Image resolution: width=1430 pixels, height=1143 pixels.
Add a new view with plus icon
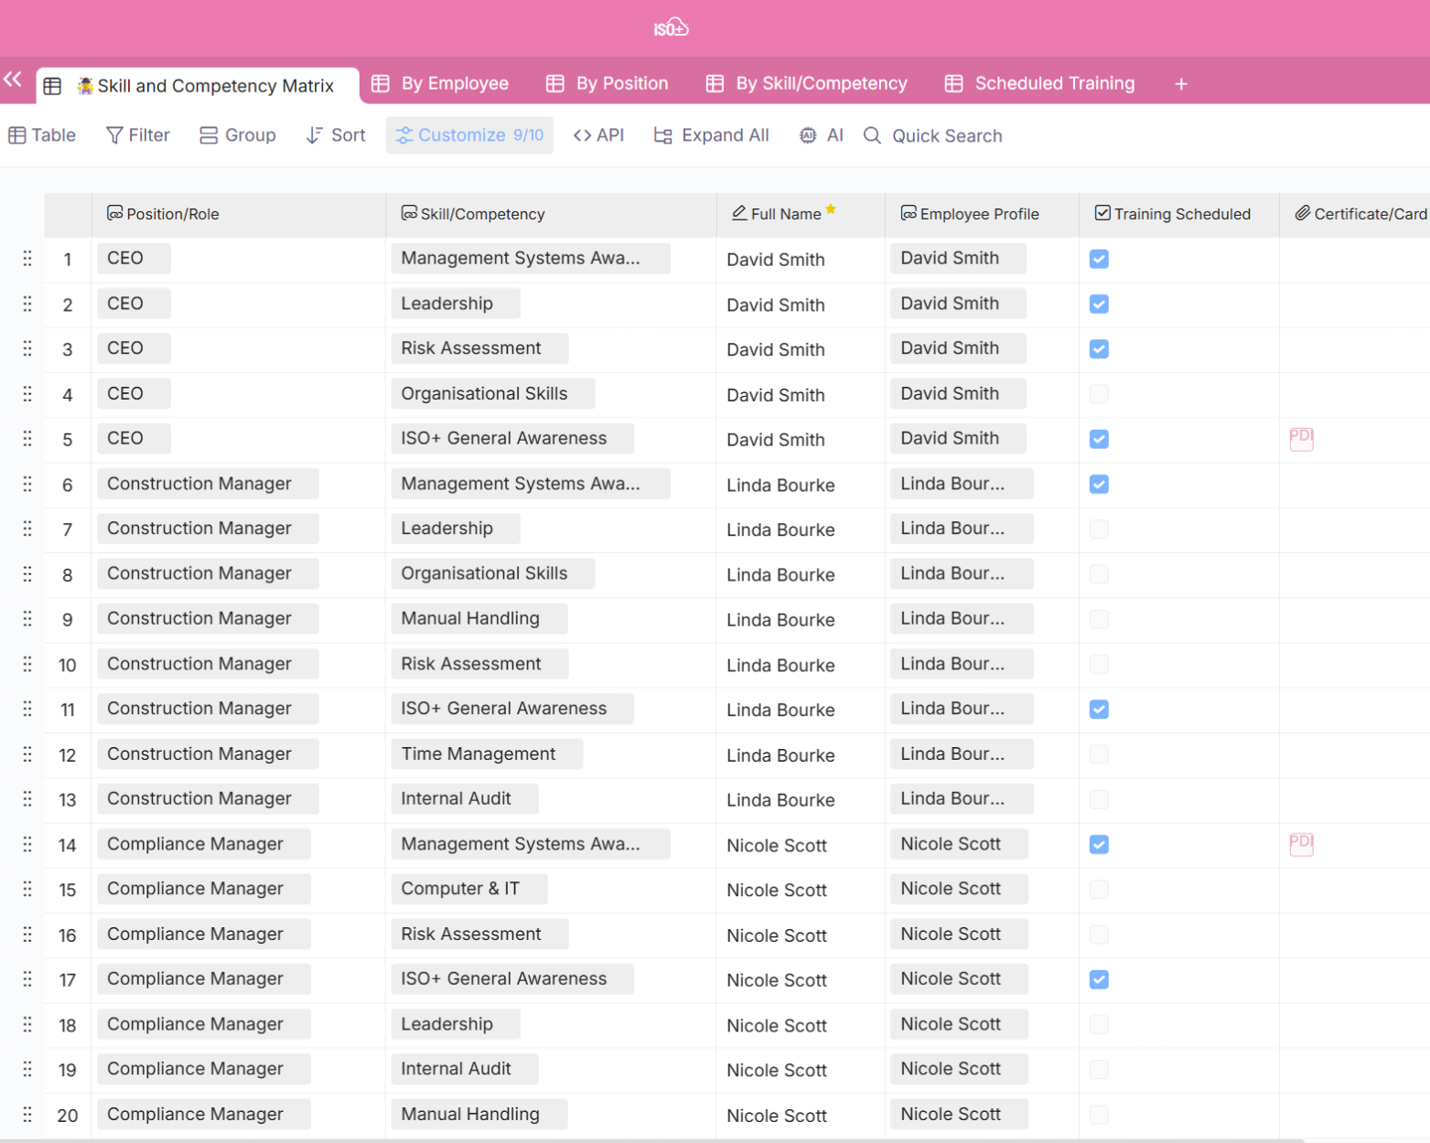[1180, 84]
